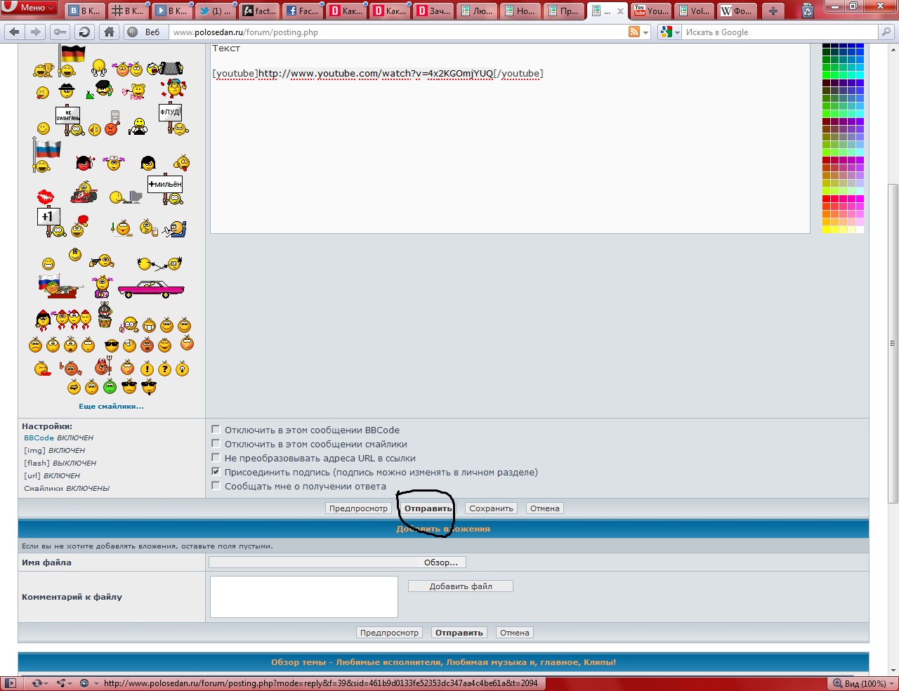Click inside the 'Комментарий к файлу' text box
The image size is (899, 691).
pyautogui.click(x=303, y=597)
